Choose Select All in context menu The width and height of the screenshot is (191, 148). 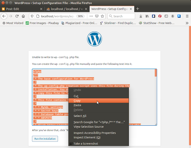(x=99, y=116)
